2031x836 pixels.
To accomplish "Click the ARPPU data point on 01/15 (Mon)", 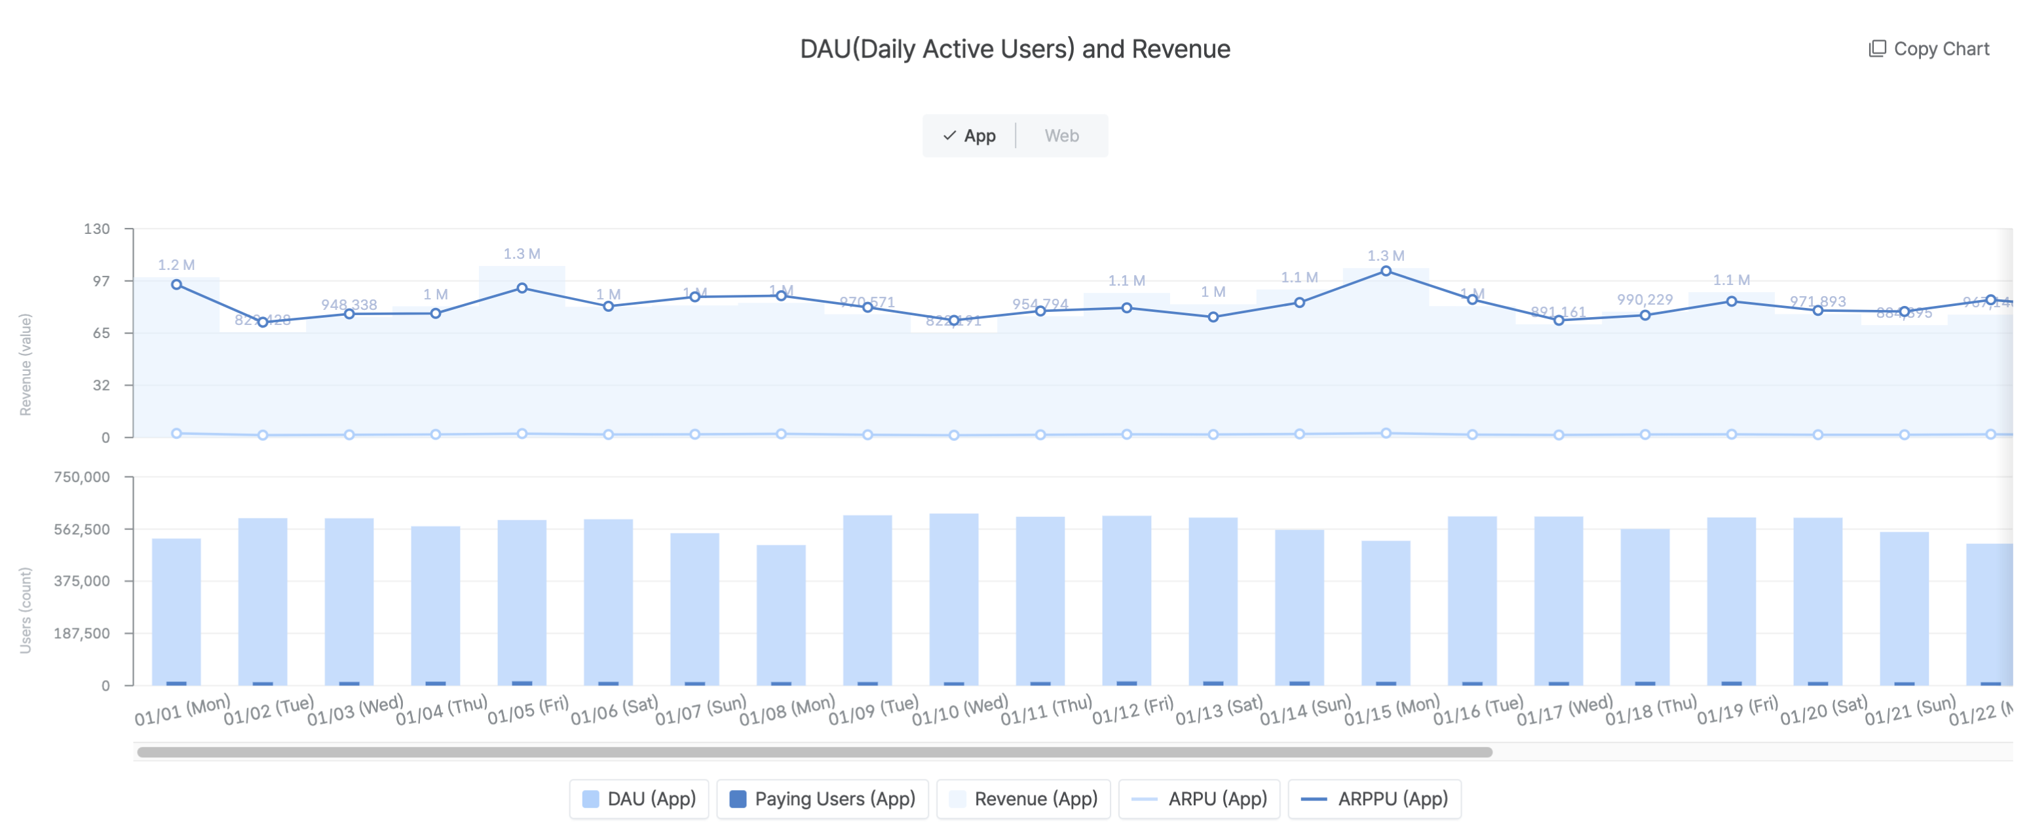I will [x=1386, y=271].
